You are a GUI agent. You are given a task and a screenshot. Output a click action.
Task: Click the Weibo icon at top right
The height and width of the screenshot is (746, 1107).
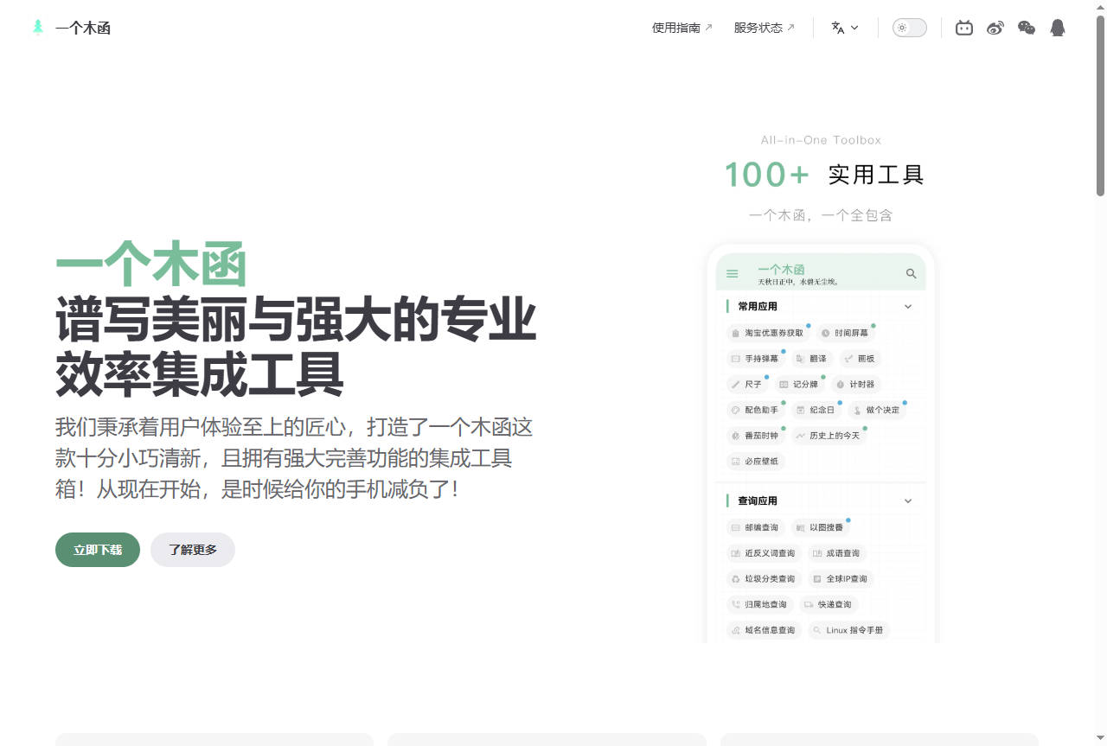pos(995,27)
